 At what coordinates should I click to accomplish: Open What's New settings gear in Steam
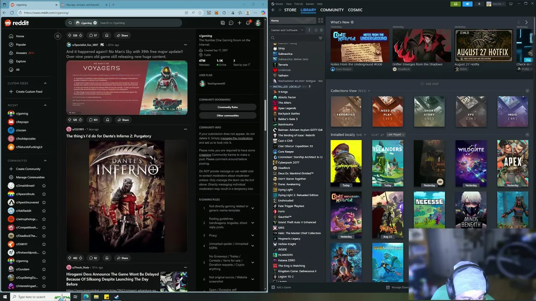(352, 22)
